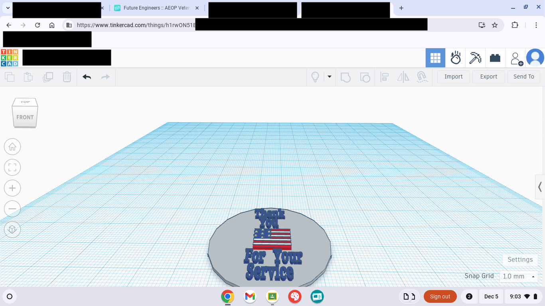Open Bricks view mode

(x=495, y=58)
